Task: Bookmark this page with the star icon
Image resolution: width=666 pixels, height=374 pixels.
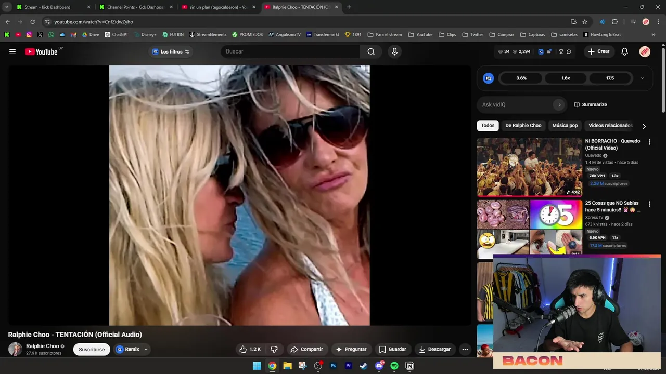Action: pyautogui.click(x=585, y=22)
